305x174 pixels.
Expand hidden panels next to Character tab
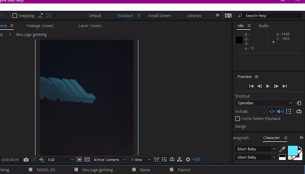301,138
